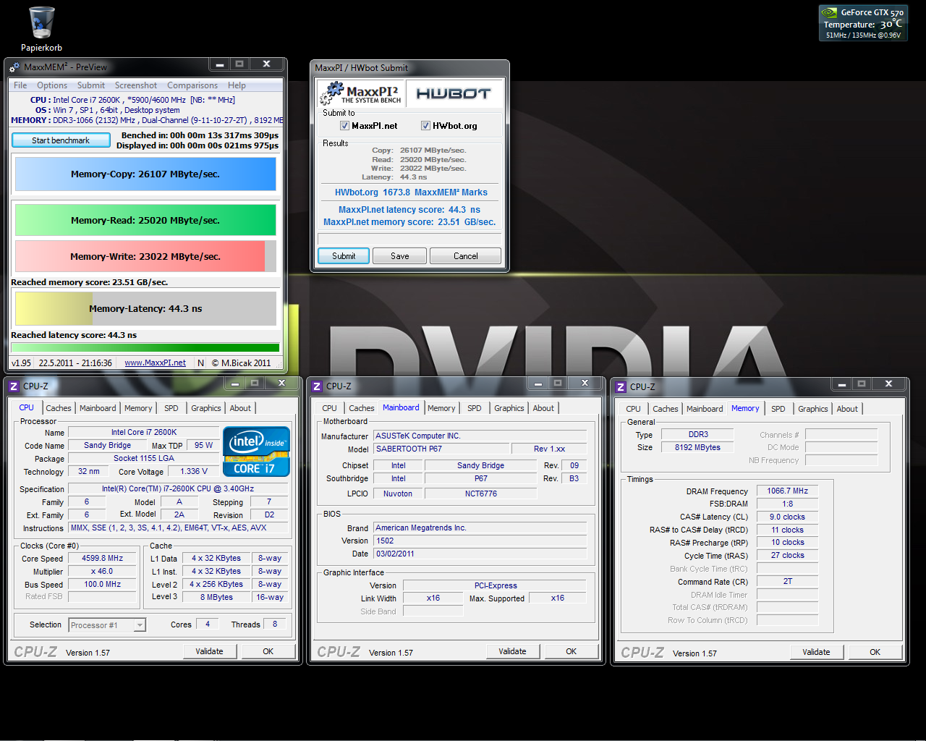Click the Multiplier x 46.0 value
This screenshot has width=926, height=741.
(102, 572)
